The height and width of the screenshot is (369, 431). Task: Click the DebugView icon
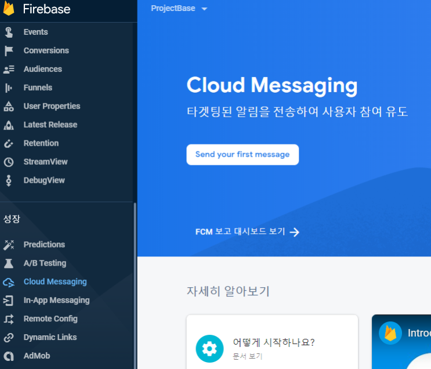coord(9,180)
